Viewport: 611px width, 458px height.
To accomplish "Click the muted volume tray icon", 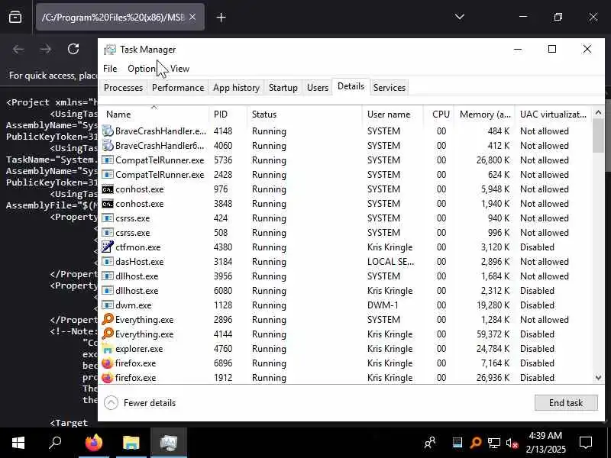I will pos(512,443).
